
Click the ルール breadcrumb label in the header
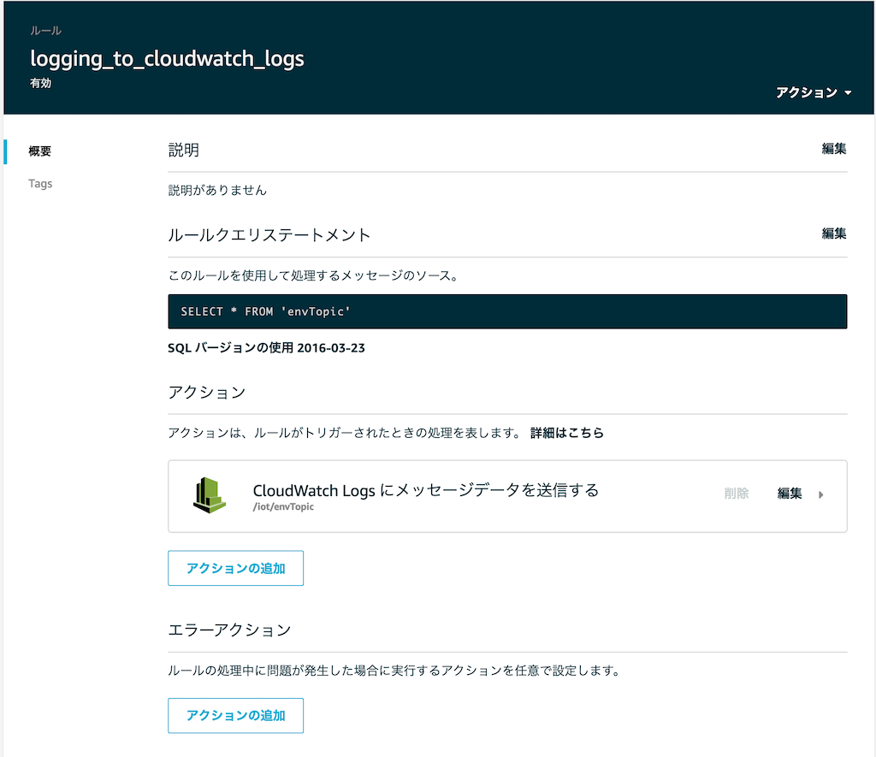(x=46, y=31)
